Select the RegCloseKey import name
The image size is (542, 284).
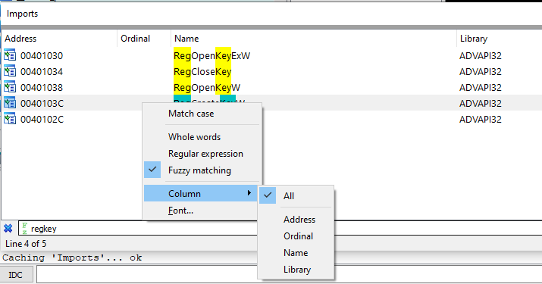pos(202,71)
